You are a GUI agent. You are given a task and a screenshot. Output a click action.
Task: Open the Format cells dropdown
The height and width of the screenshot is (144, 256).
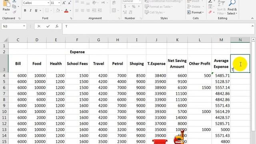tap(196, 12)
